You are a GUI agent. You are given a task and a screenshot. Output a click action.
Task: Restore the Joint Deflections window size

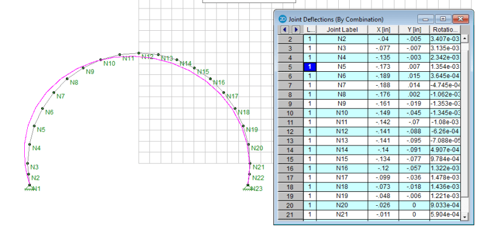click(x=443, y=19)
